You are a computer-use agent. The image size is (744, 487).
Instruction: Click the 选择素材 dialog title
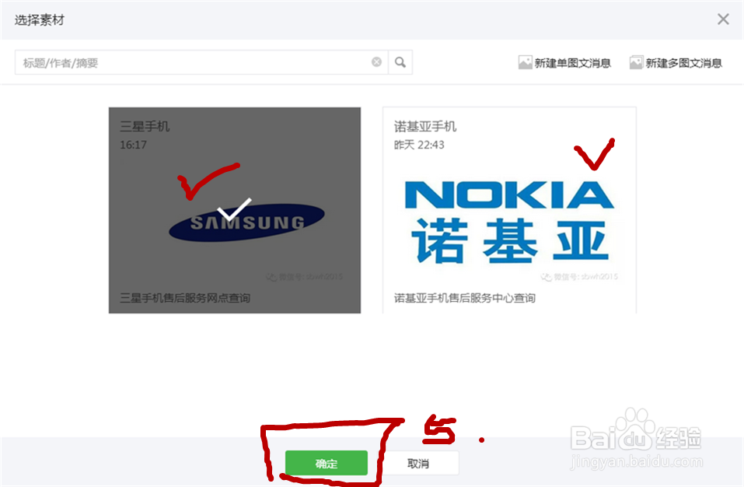click(40, 20)
